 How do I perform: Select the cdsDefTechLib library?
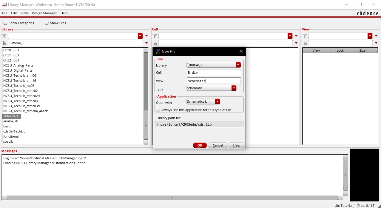tap(14, 131)
